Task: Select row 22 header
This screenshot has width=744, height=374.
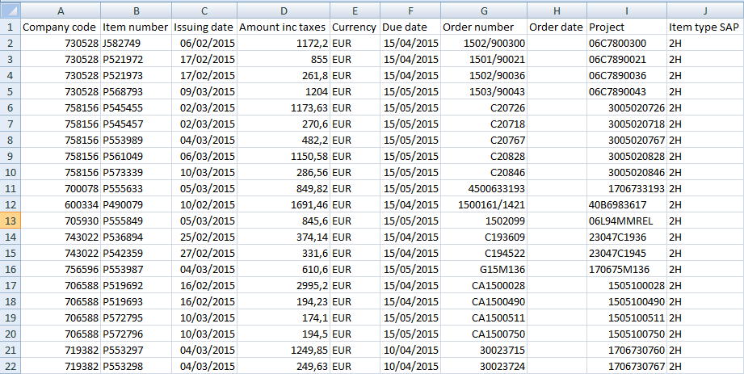Action: click(10, 366)
